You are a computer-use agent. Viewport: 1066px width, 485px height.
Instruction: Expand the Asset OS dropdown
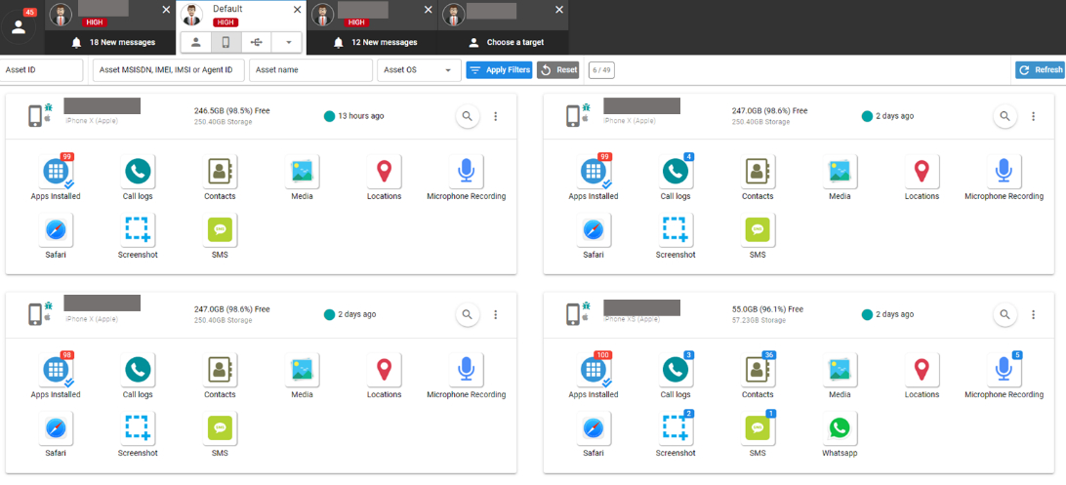point(420,70)
